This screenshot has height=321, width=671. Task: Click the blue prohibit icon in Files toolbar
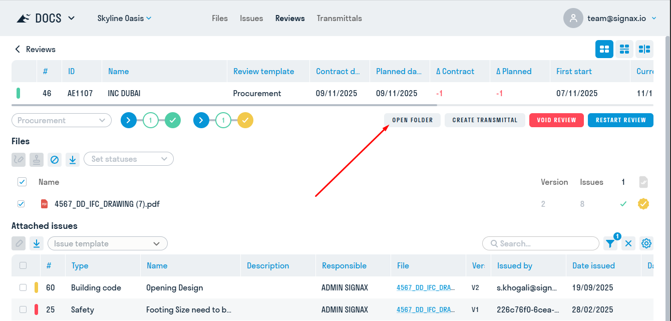point(55,159)
